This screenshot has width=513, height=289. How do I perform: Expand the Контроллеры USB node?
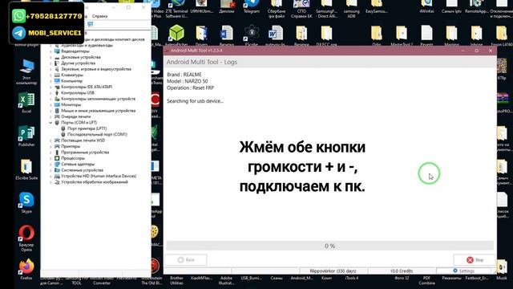[51, 93]
